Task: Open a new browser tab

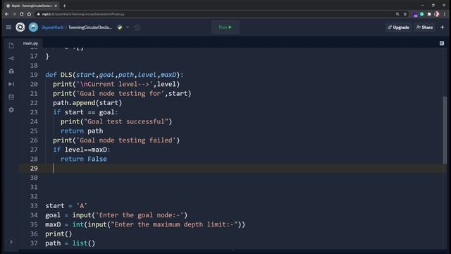Action: (64, 6)
